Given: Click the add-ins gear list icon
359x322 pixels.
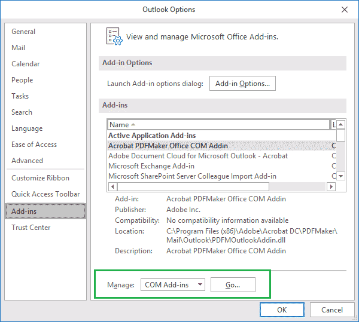Looking at the screenshot, I should pos(114,36).
